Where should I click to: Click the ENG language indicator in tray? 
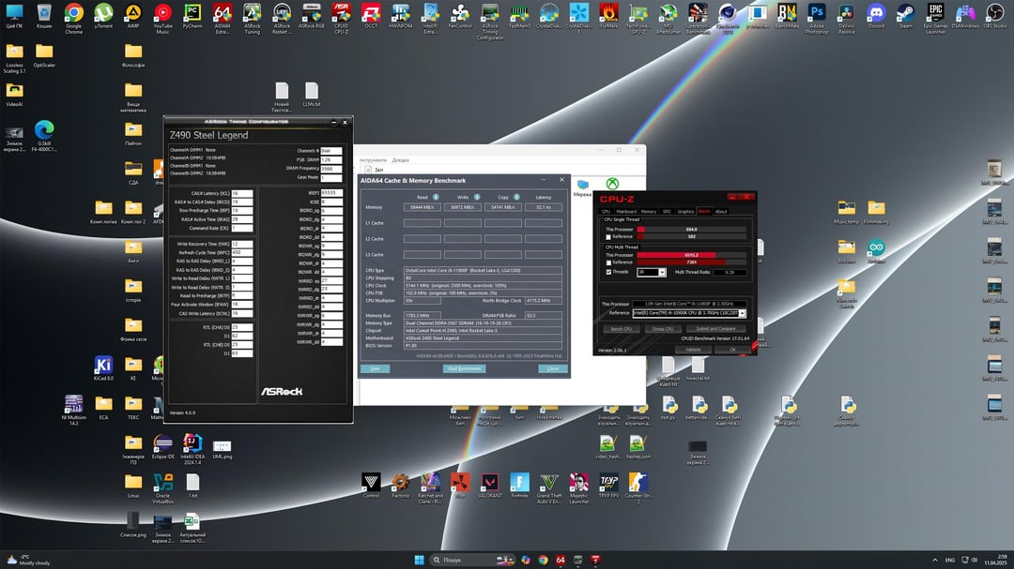click(x=950, y=560)
